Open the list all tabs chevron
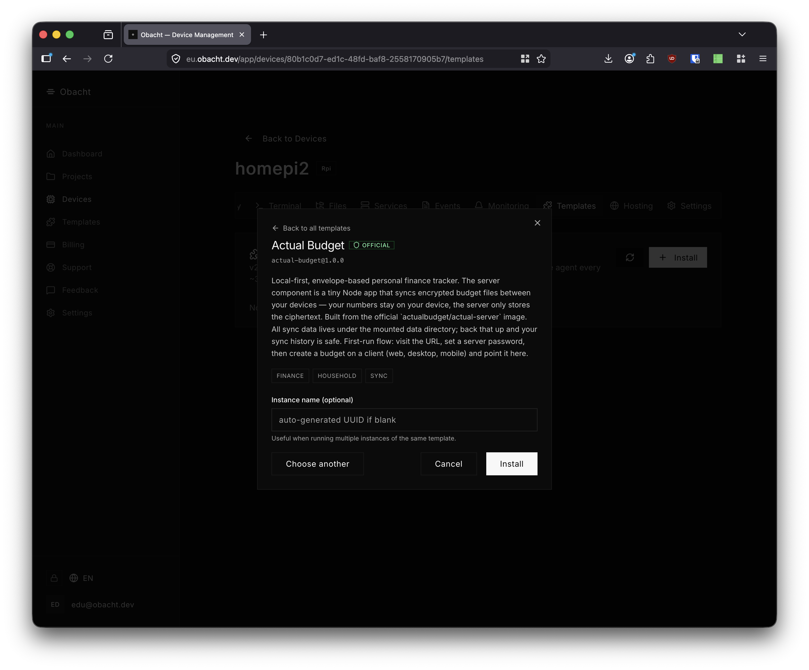This screenshot has height=670, width=809. point(742,35)
